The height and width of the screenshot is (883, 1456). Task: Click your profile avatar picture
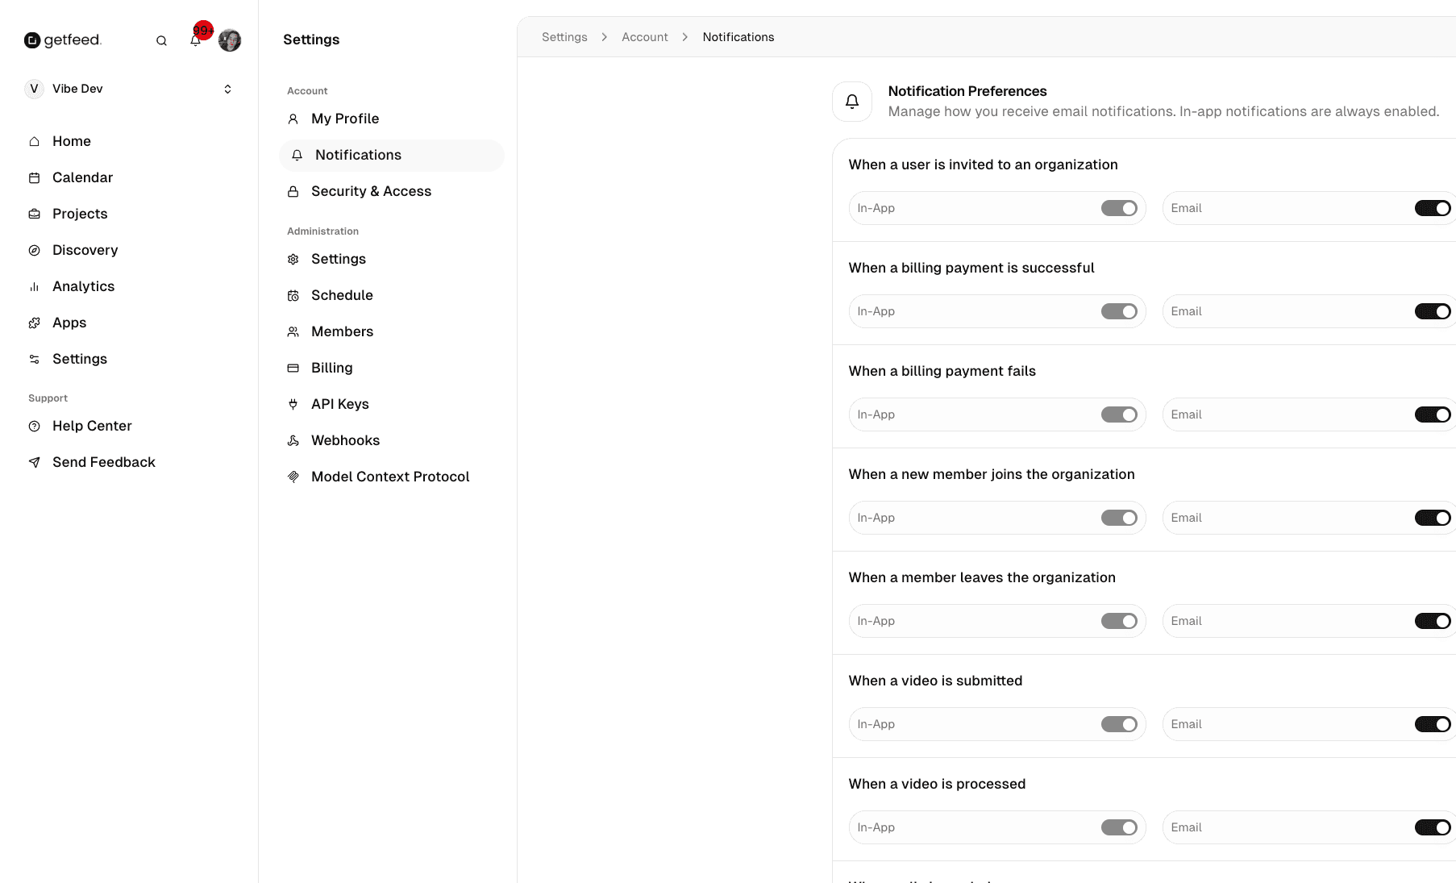(x=230, y=40)
